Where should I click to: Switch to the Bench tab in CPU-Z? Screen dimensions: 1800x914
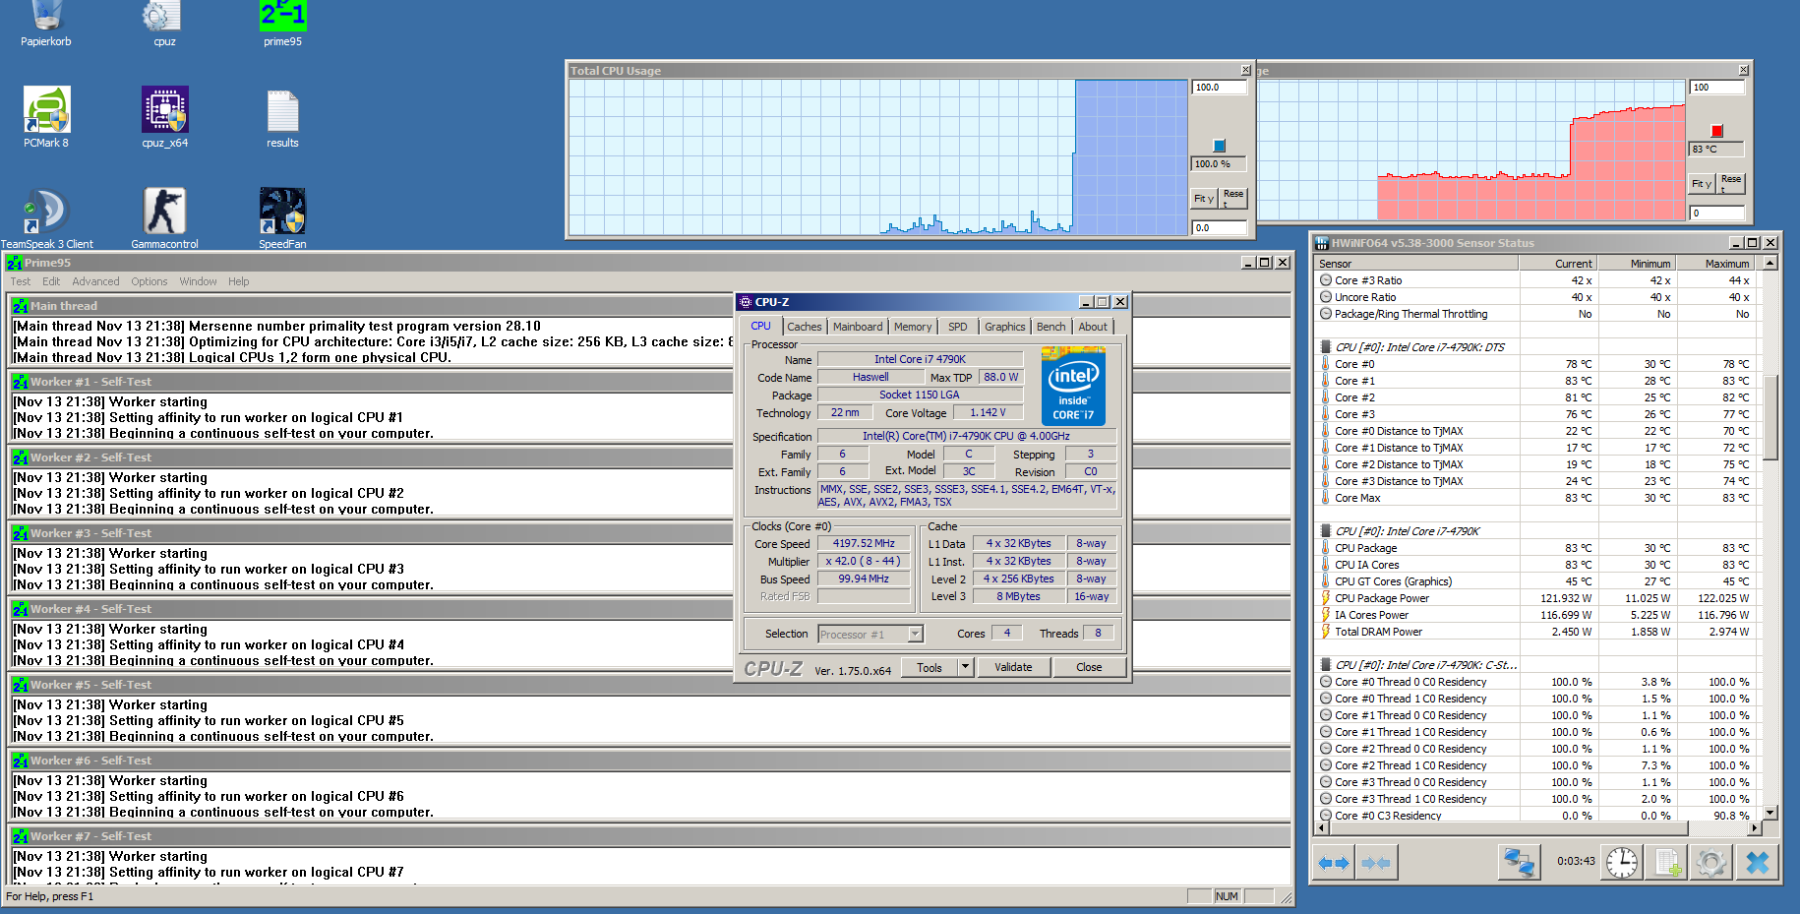(x=1051, y=327)
